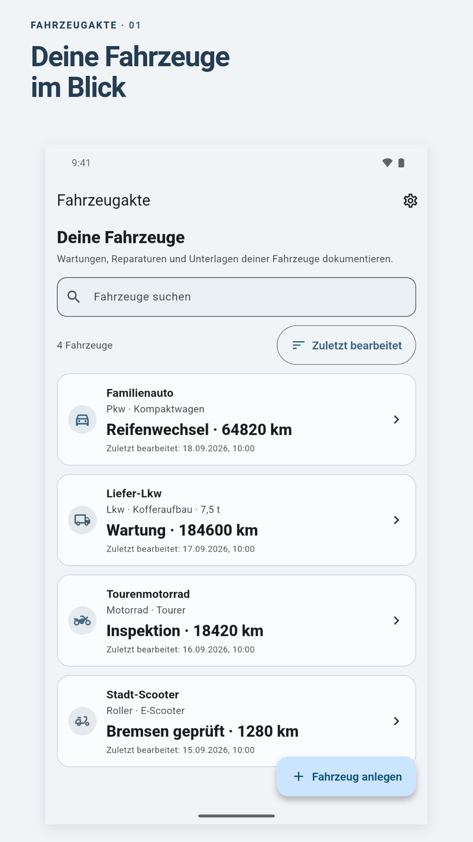Click the Pkw · Kompaktwagen subtitle
The image size is (473, 842).
click(x=155, y=409)
